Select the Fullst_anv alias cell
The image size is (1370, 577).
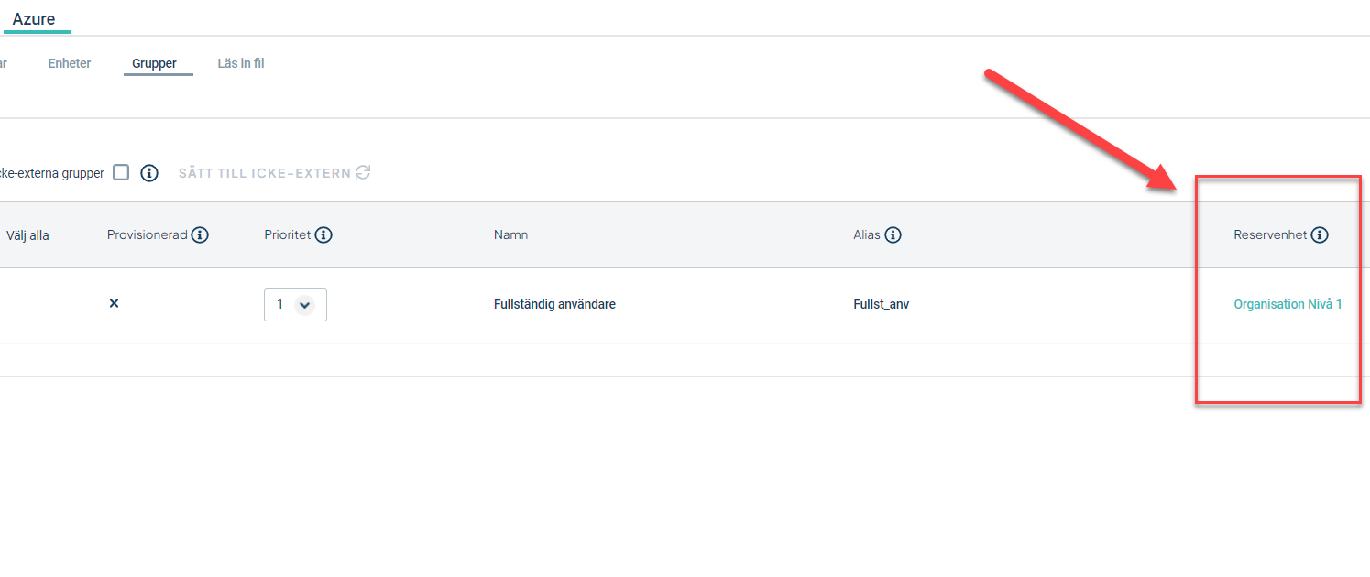point(881,304)
